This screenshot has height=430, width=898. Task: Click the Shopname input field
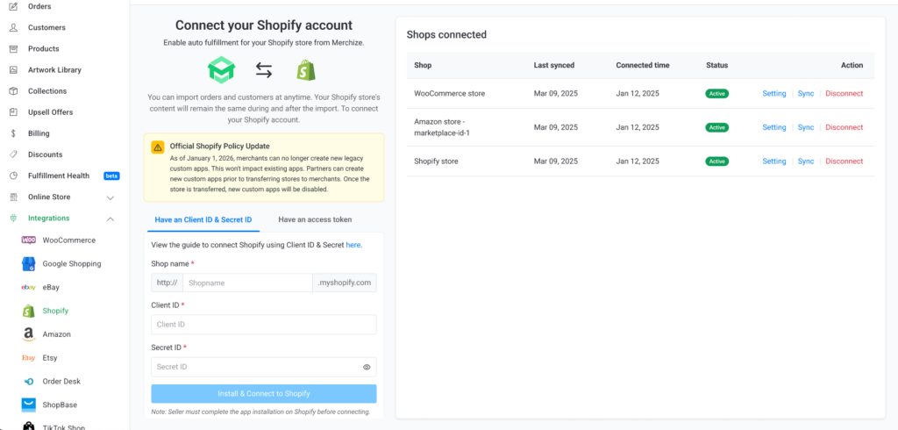[x=247, y=283]
